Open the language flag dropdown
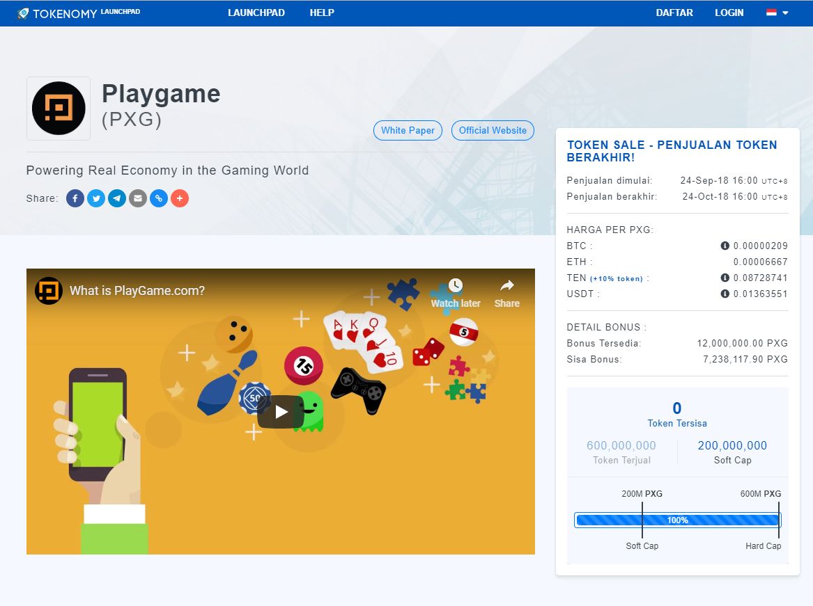 [775, 12]
